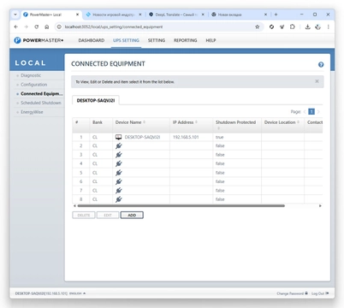Open the SETTING menu
The width and height of the screenshot is (344, 308).
157,40
